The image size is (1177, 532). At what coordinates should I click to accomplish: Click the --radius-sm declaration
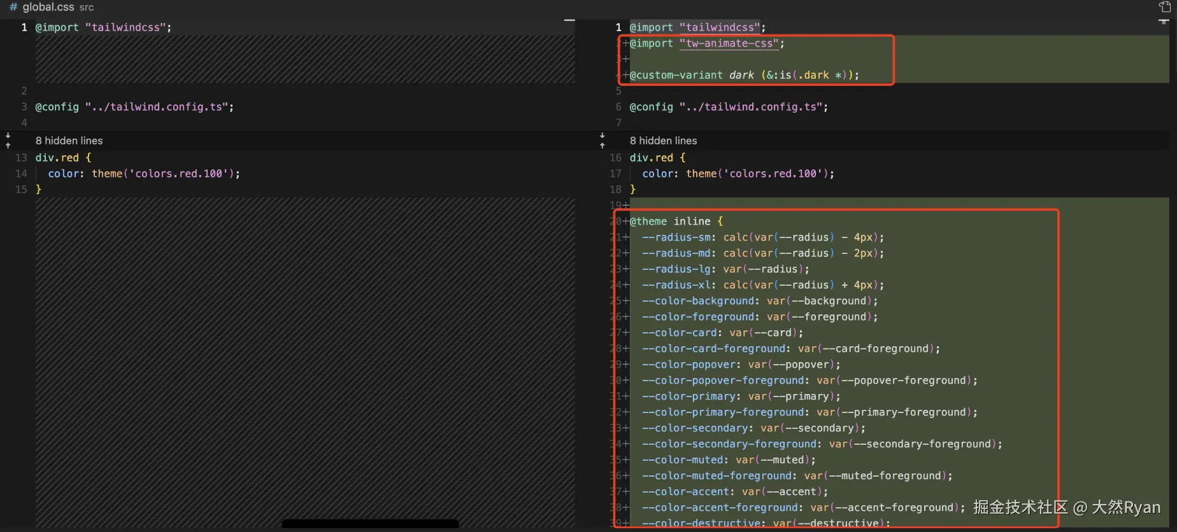763,237
